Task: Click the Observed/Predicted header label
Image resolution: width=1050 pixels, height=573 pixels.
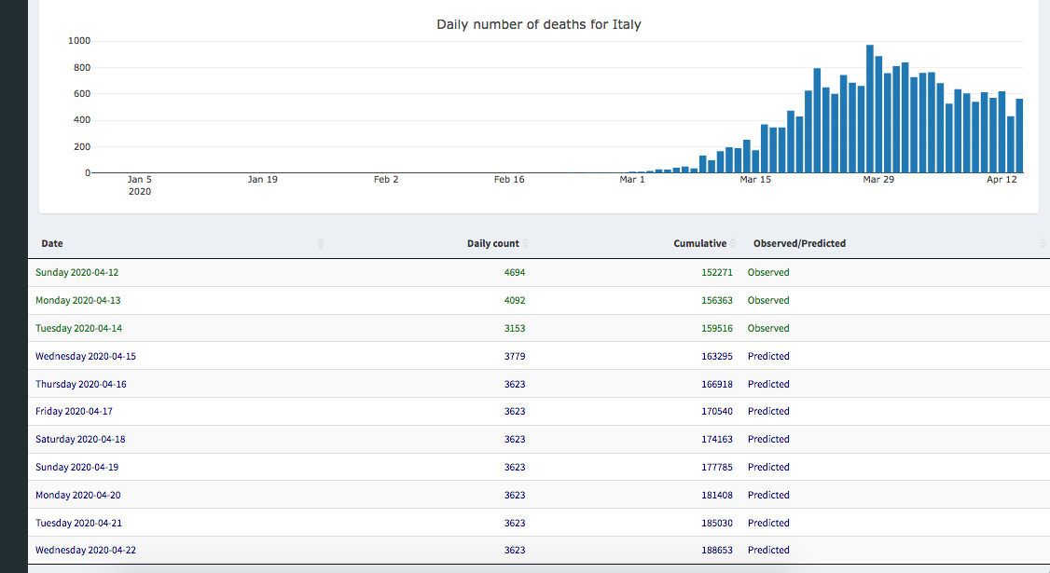Action: tap(799, 244)
